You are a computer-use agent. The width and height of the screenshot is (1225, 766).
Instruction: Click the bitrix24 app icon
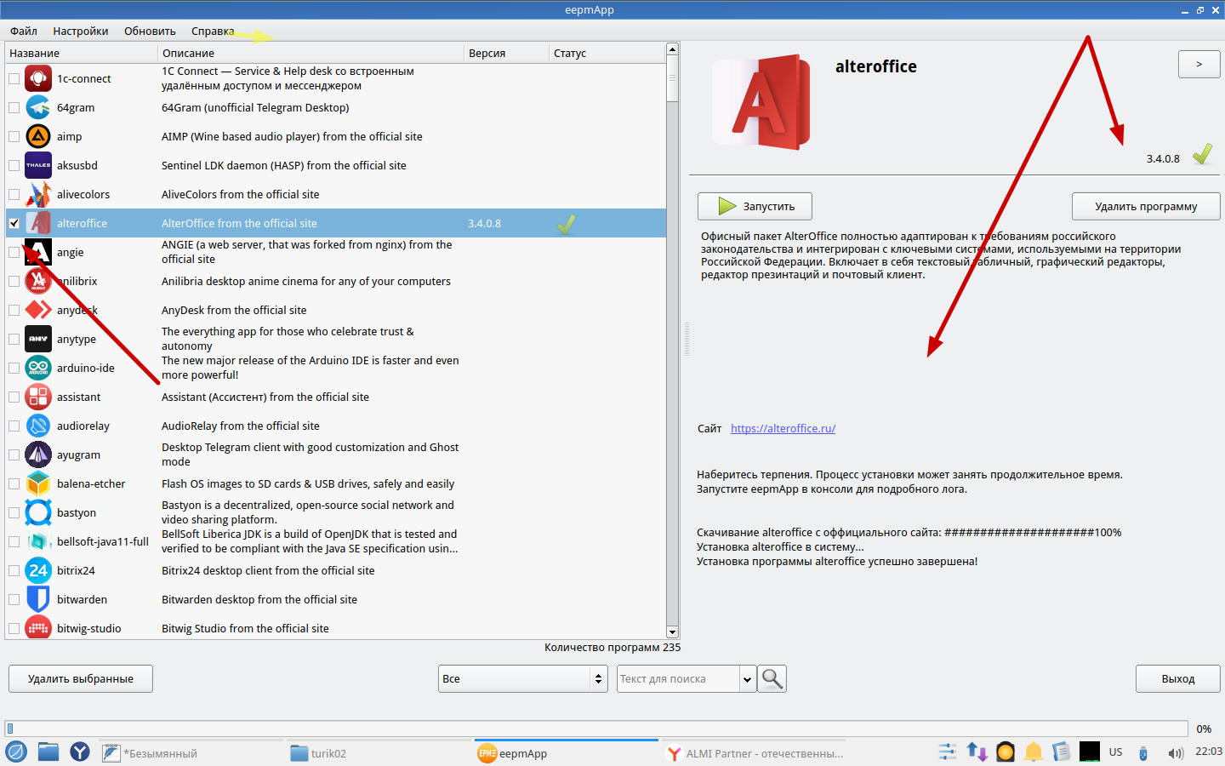coord(38,570)
